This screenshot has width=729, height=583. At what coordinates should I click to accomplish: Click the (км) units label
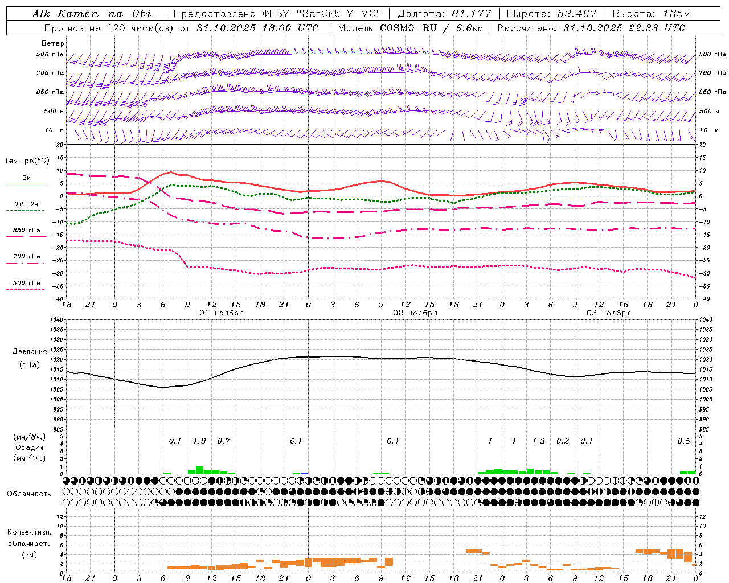point(29,555)
